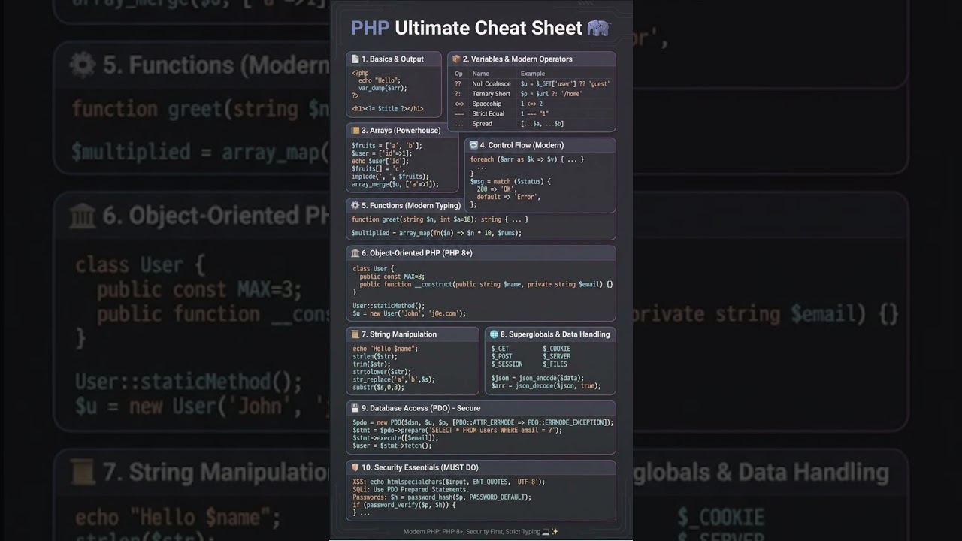The width and height of the screenshot is (962, 541).
Task: Click the icon before 3. Arrays (Powerhouse)
Action: point(355,130)
